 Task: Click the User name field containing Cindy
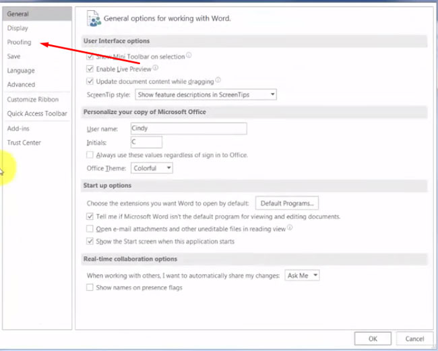coord(189,129)
